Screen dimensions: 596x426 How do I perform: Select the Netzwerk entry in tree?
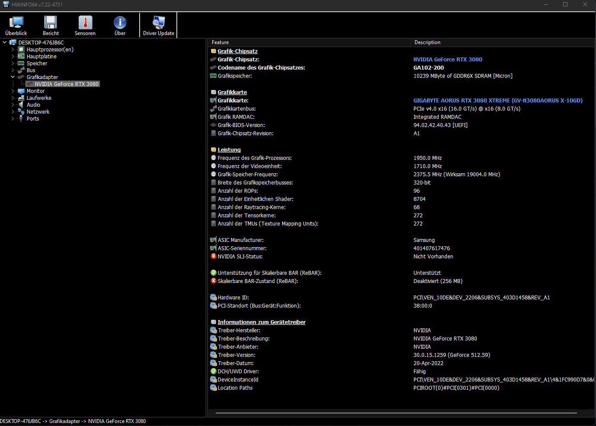(x=38, y=112)
